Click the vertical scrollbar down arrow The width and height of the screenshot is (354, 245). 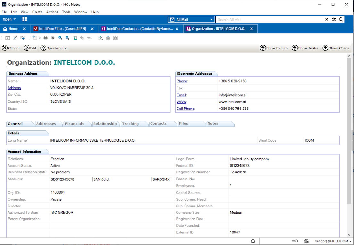pyautogui.click(x=349, y=235)
